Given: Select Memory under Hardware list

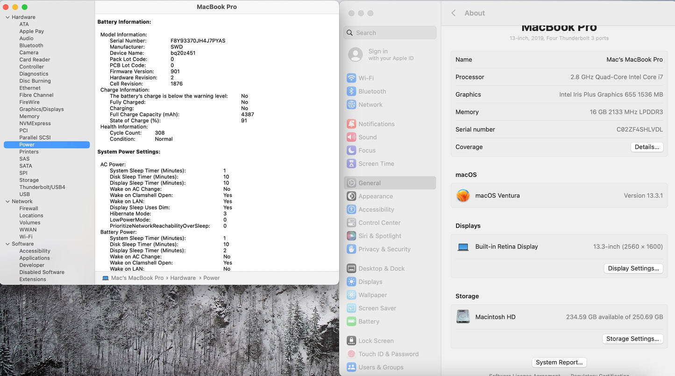Looking at the screenshot, I should coord(29,116).
